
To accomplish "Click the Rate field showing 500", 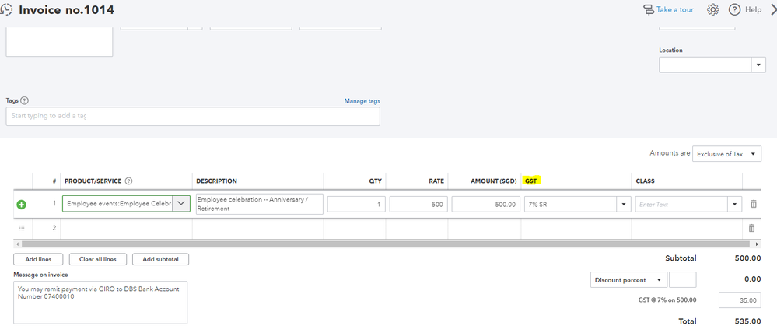I will pos(418,204).
